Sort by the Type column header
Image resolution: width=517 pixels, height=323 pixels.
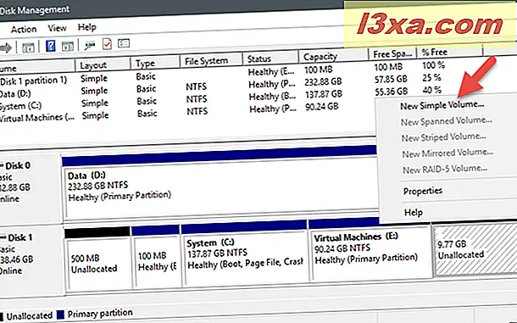click(x=155, y=63)
